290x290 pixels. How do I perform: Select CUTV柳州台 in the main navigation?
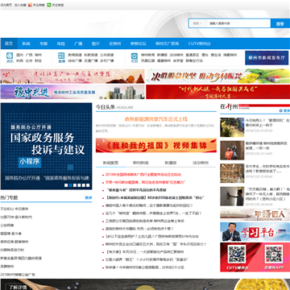[199, 43]
